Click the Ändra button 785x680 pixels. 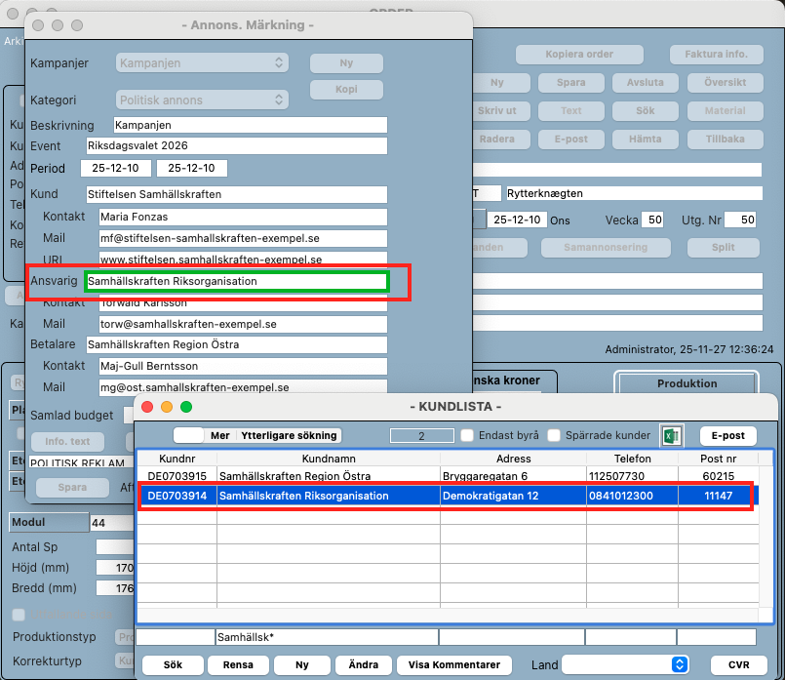pyautogui.click(x=363, y=664)
